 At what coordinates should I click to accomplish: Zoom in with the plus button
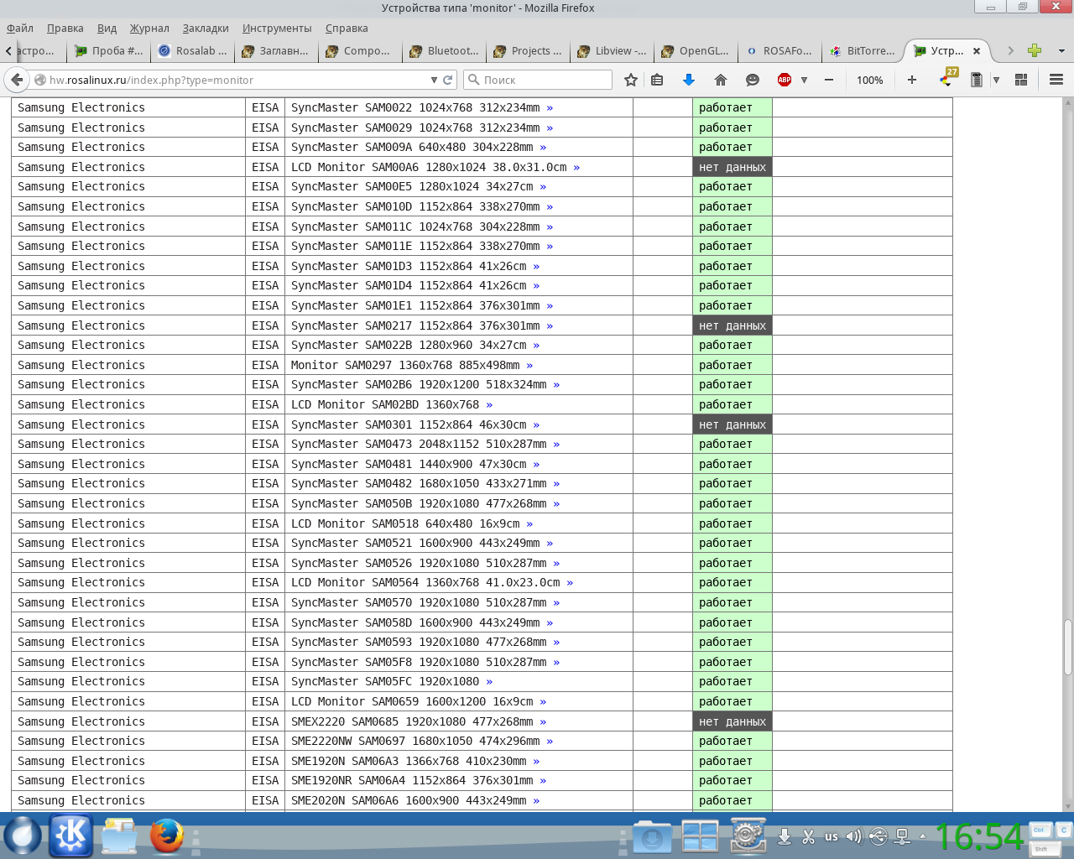912,80
